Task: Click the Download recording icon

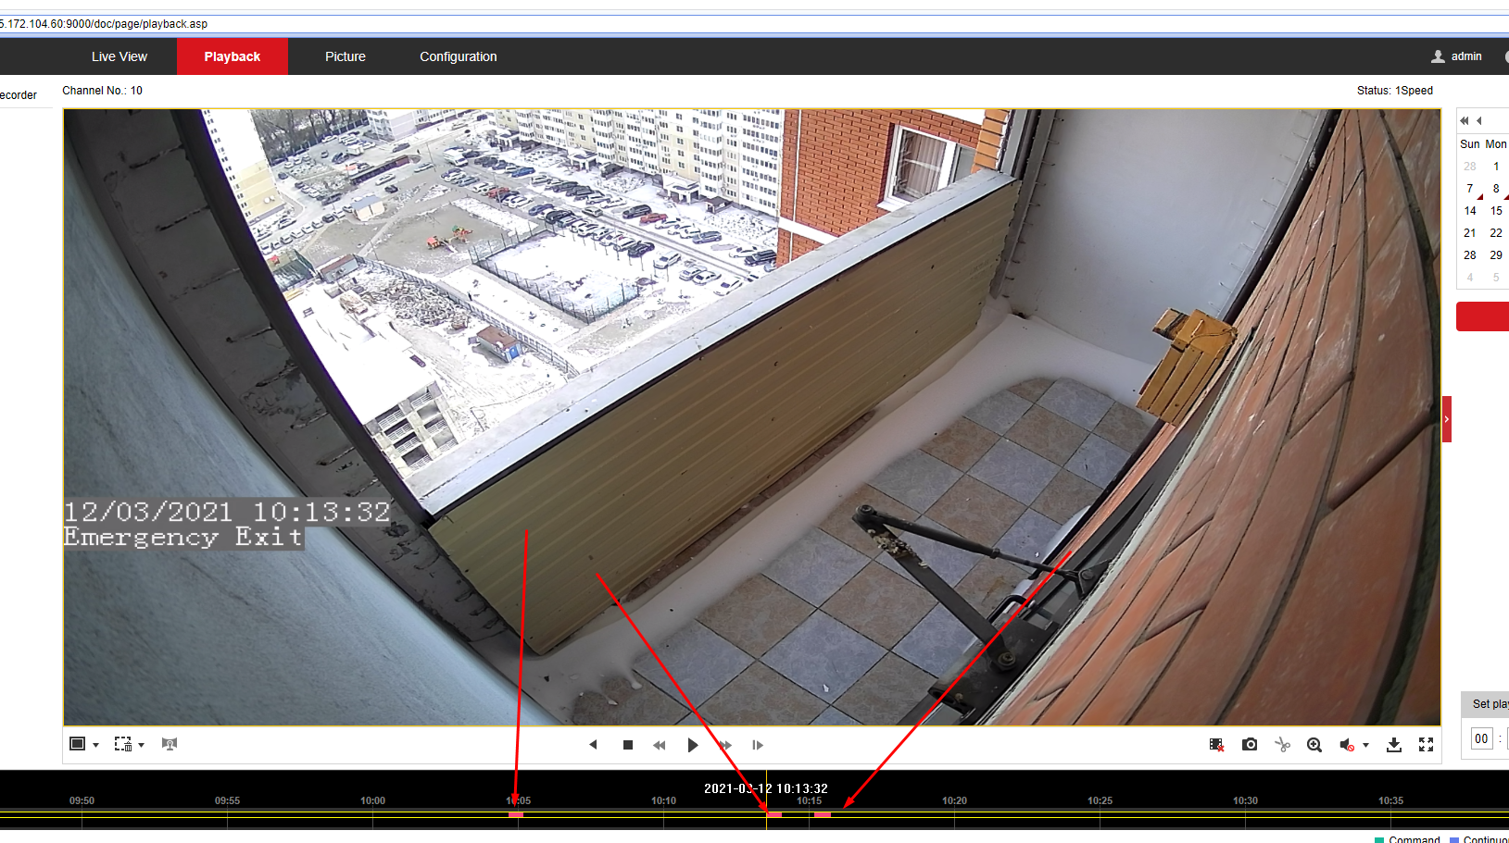Action: pos(1393,745)
